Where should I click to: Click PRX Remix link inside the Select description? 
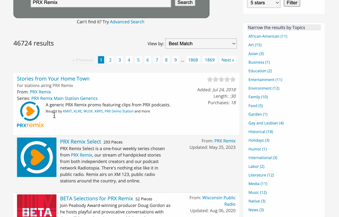point(81,155)
